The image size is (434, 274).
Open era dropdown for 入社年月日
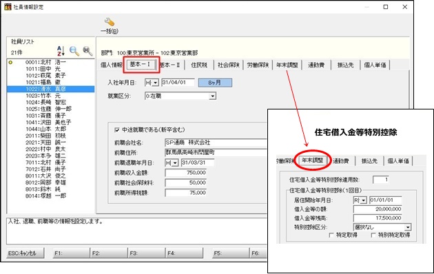coord(155,83)
